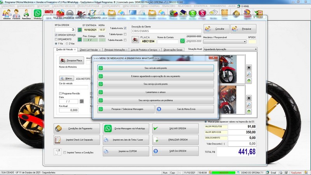311x175 pixels.
Task: Enable the ORÇAMENTO checkbox
Action: tap(57, 39)
